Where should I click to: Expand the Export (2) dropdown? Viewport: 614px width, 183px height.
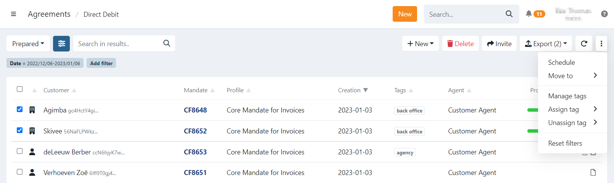pyautogui.click(x=546, y=43)
